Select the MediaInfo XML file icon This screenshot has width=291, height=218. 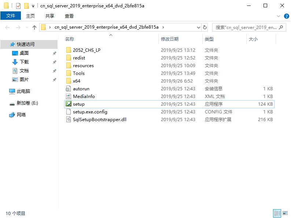(x=69, y=97)
